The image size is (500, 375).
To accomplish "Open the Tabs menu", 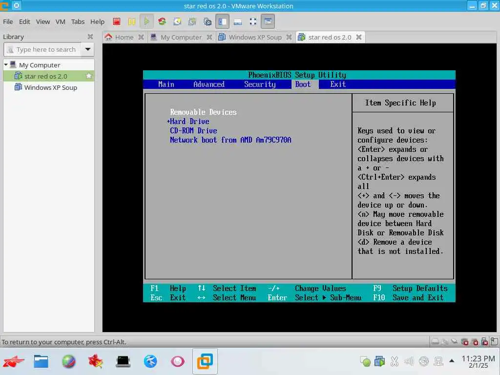I will click(78, 21).
